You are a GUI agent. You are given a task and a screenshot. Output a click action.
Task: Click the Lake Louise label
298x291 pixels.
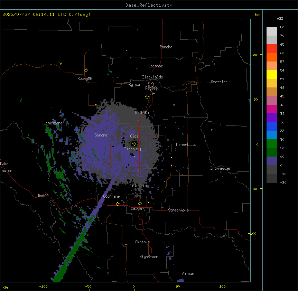pyautogui.click(x=6, y=167)
